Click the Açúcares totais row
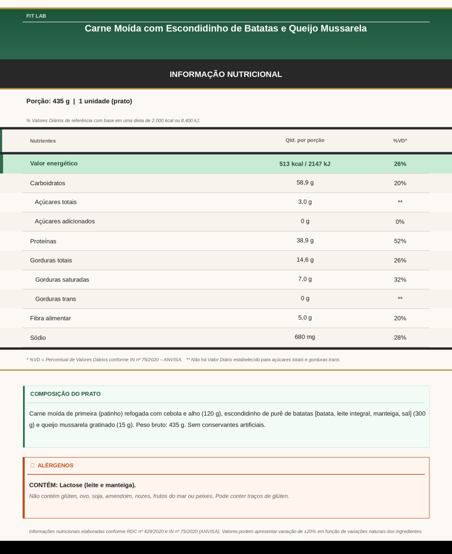 click(x=226, y=203)
